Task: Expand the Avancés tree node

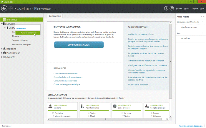Action: (x=2, y=57)
